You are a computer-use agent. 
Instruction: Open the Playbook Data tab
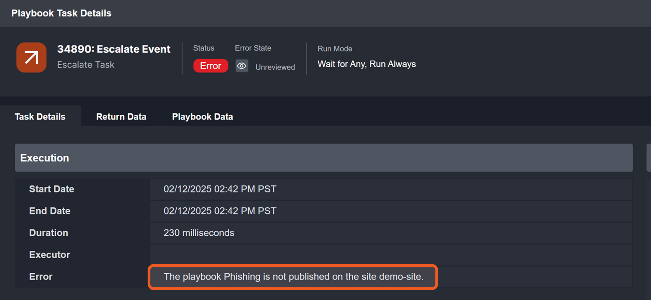click(202, 117)
